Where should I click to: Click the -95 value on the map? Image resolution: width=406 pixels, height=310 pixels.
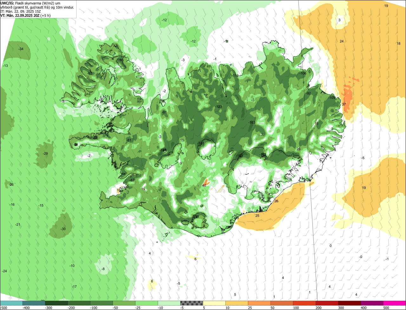(x=121, y=60)
